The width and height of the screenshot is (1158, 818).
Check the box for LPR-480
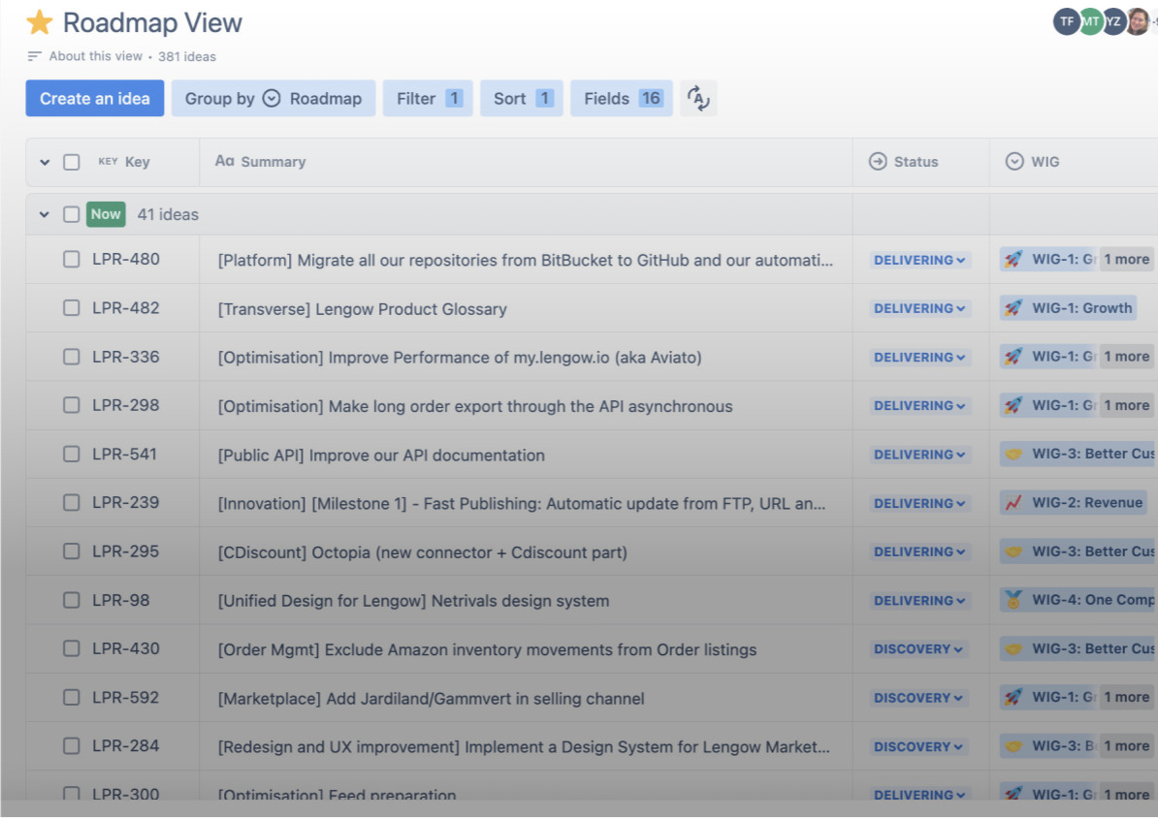pyautogui.click(x=72, y=260)
